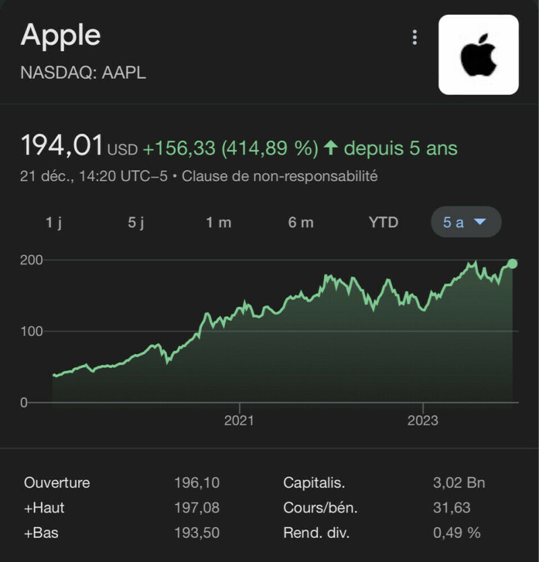The height and width of the screenshot is (562, 539).
Task: Click the Ouverture value 196,10
Action: click(197, 483)
